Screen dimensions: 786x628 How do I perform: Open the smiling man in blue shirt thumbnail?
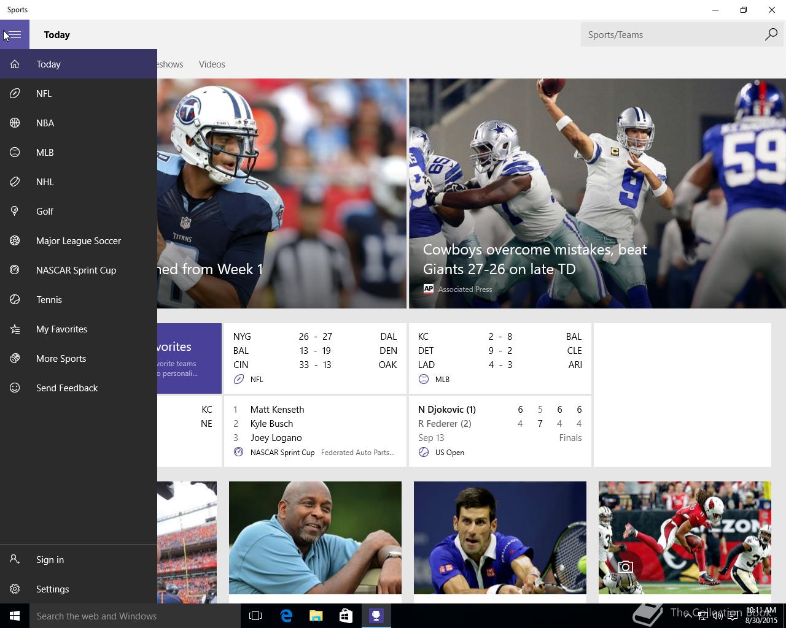[315, 538]
